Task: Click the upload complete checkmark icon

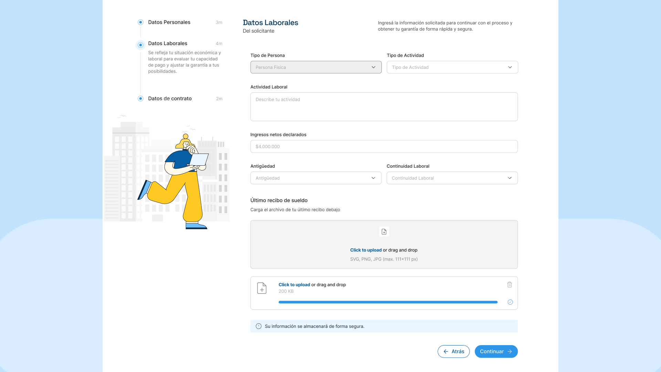Action: (510, 302)
